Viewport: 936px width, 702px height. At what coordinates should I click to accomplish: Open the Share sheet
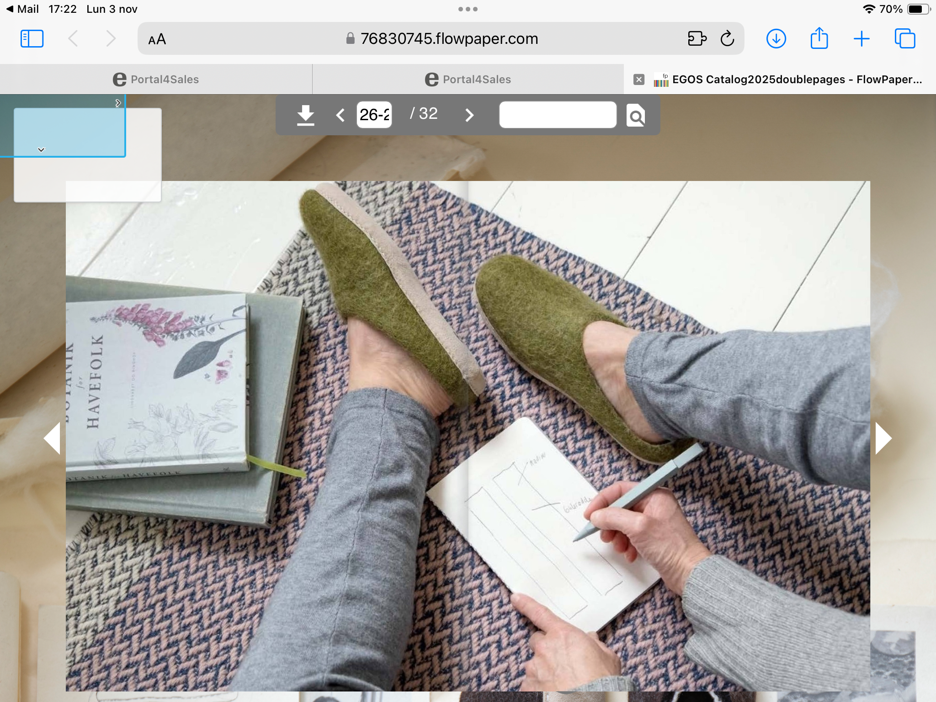coord(819,38)
